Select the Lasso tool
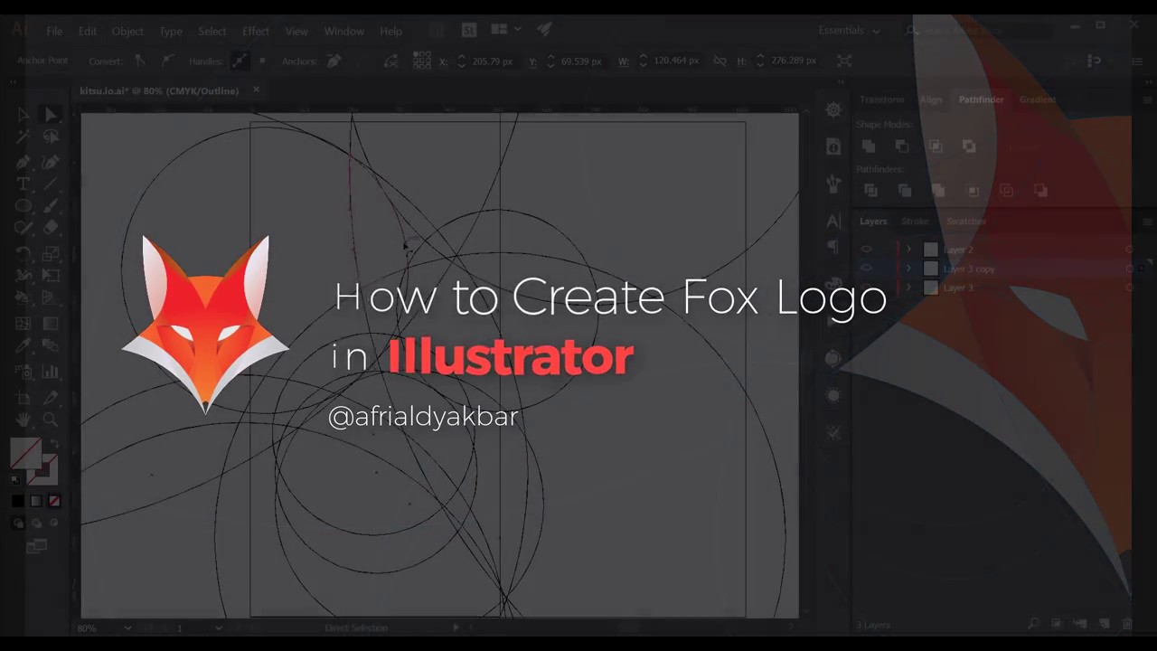The height and width of the screenshot is (651, 1157). click(x=51, y=137)
